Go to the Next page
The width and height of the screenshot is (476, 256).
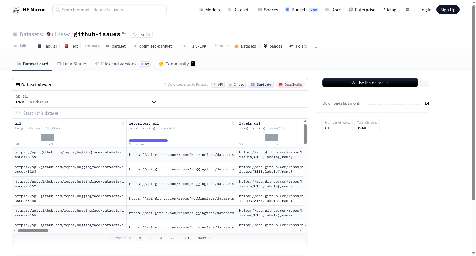pyautogui.click(x=204, y=238)
